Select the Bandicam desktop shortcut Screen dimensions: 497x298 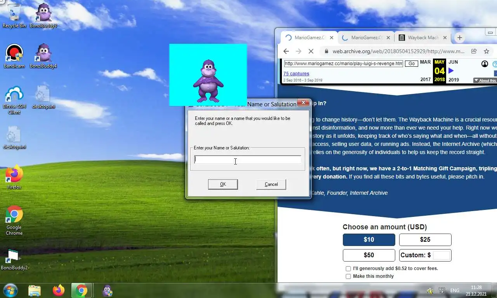(14, 56)
